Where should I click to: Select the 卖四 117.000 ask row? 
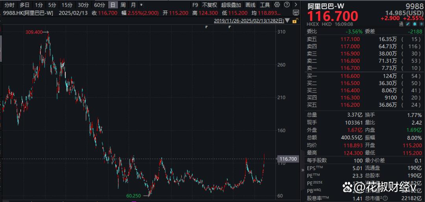[x=364, y=46]
